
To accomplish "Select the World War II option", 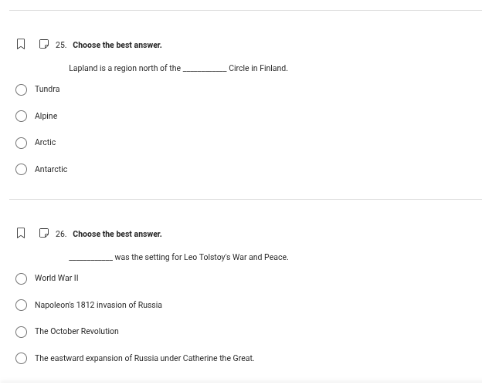I will coord(22,279).
